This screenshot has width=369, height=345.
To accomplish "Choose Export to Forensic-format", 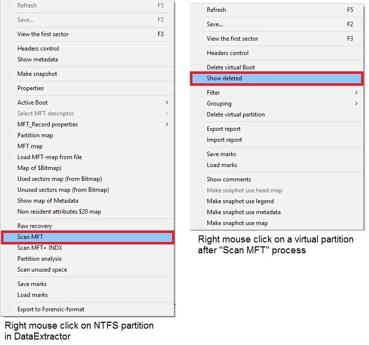I will (51, 309).
